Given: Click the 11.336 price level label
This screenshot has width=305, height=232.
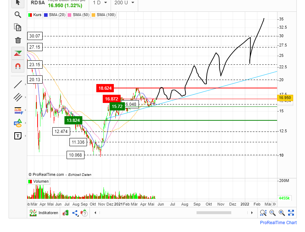Looking at the screenshot, I should point(78,142).
